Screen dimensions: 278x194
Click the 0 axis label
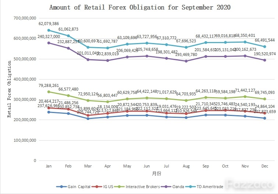pos(35,161)
